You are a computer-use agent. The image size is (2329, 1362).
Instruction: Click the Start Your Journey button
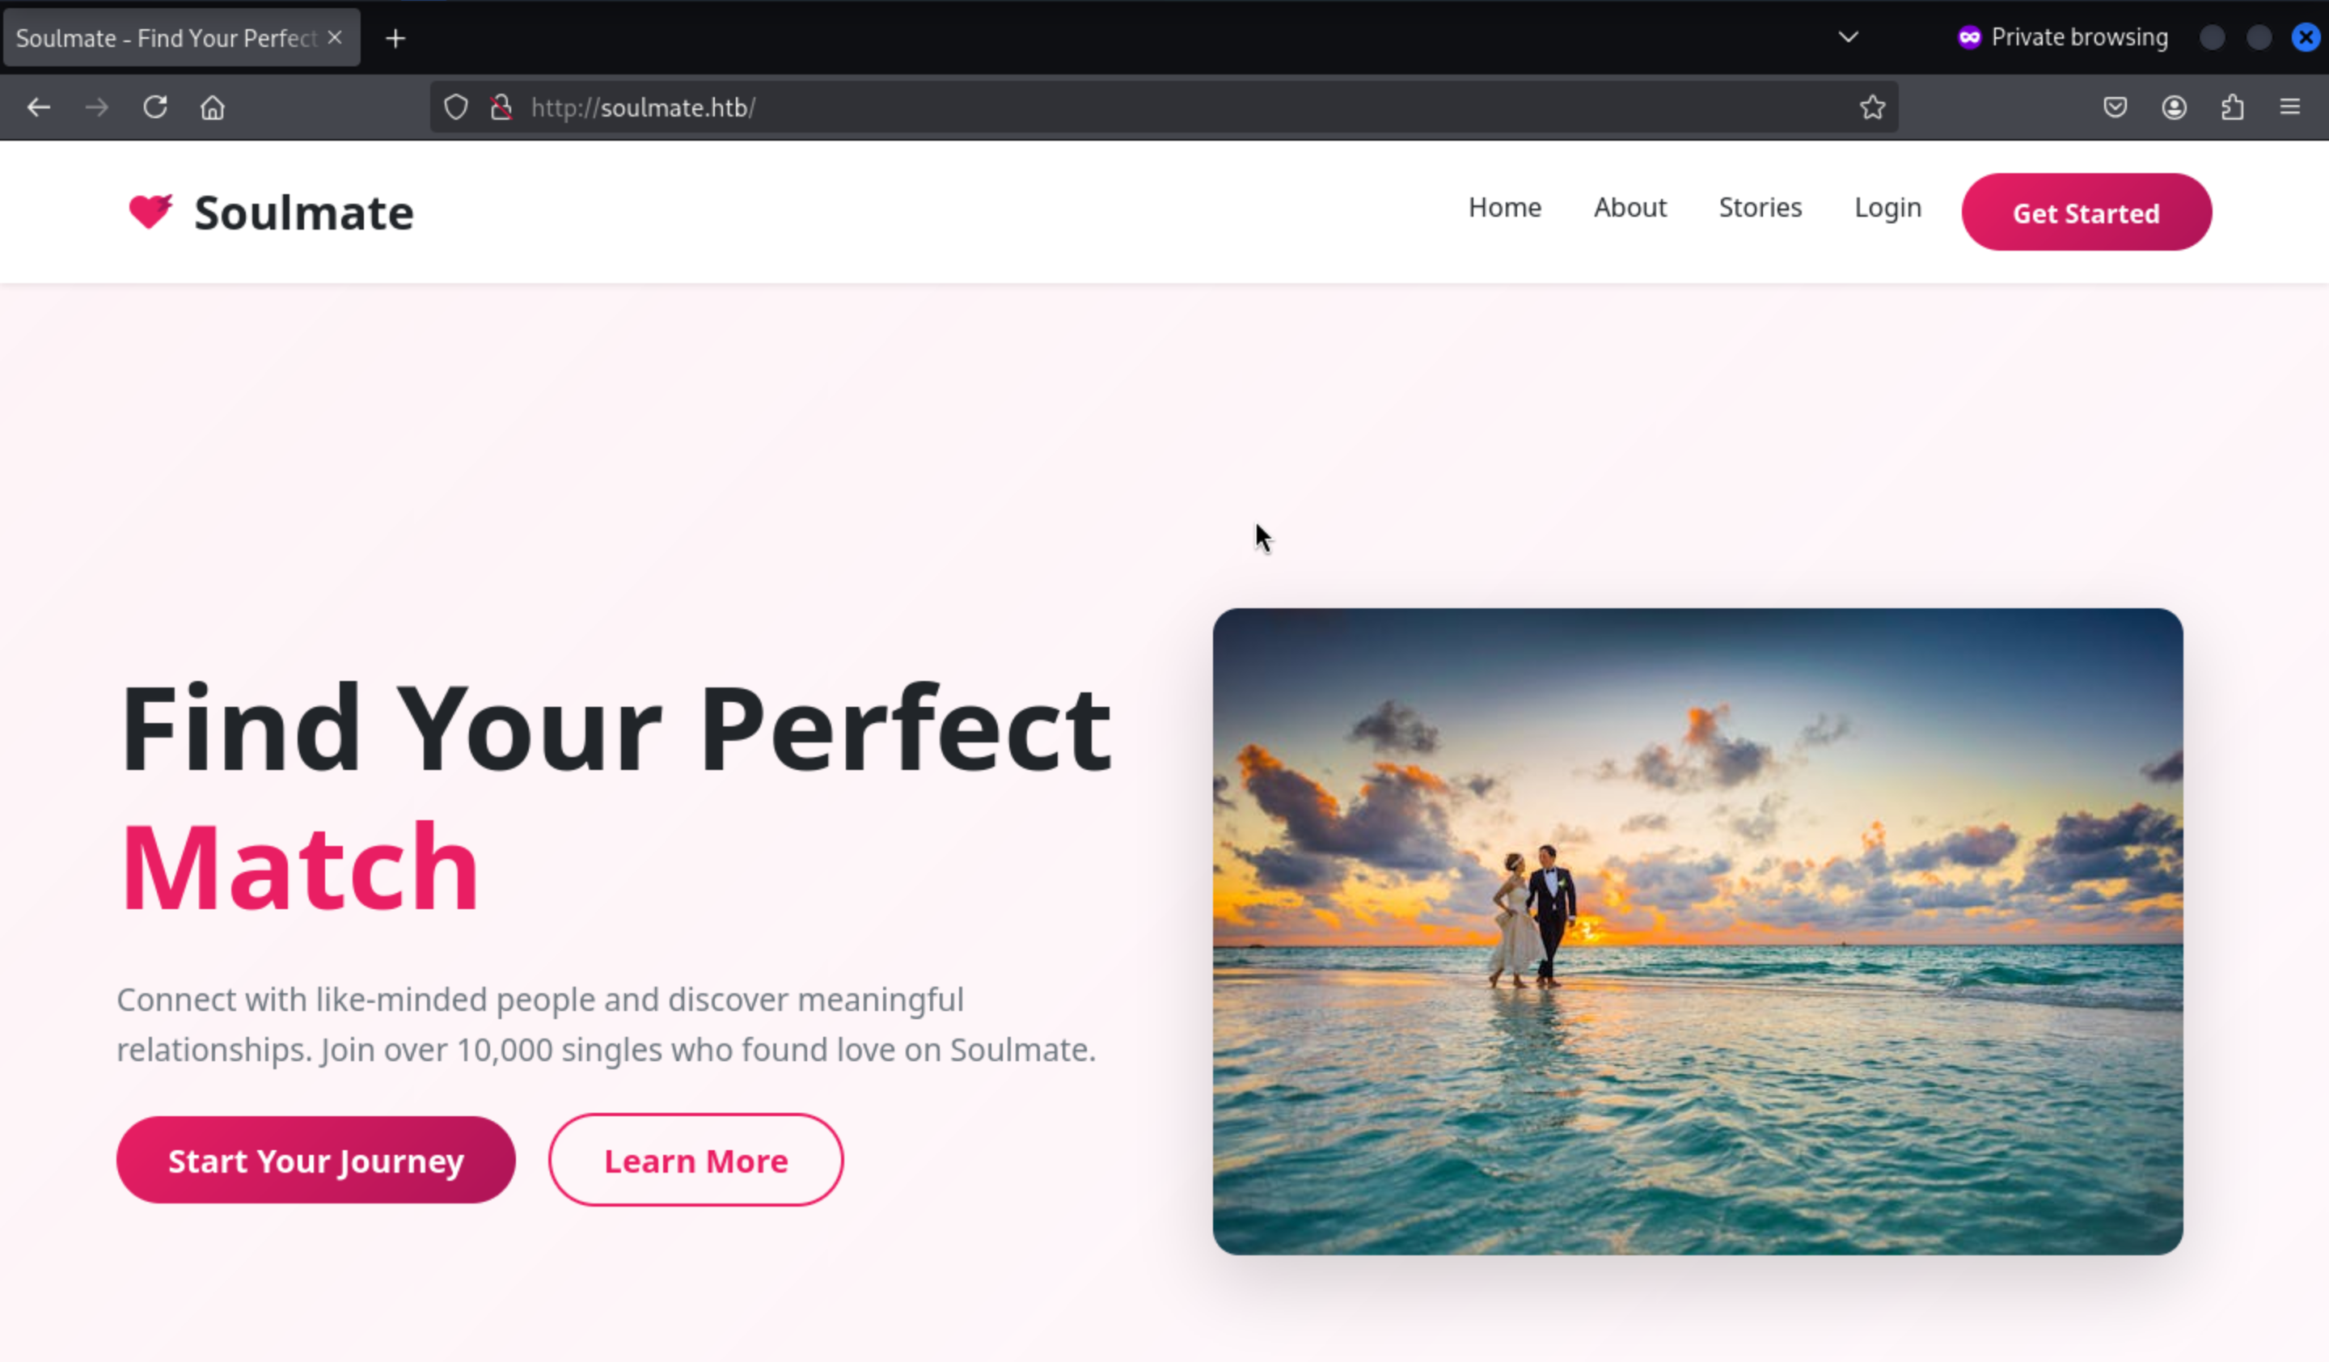point(315,1160)
